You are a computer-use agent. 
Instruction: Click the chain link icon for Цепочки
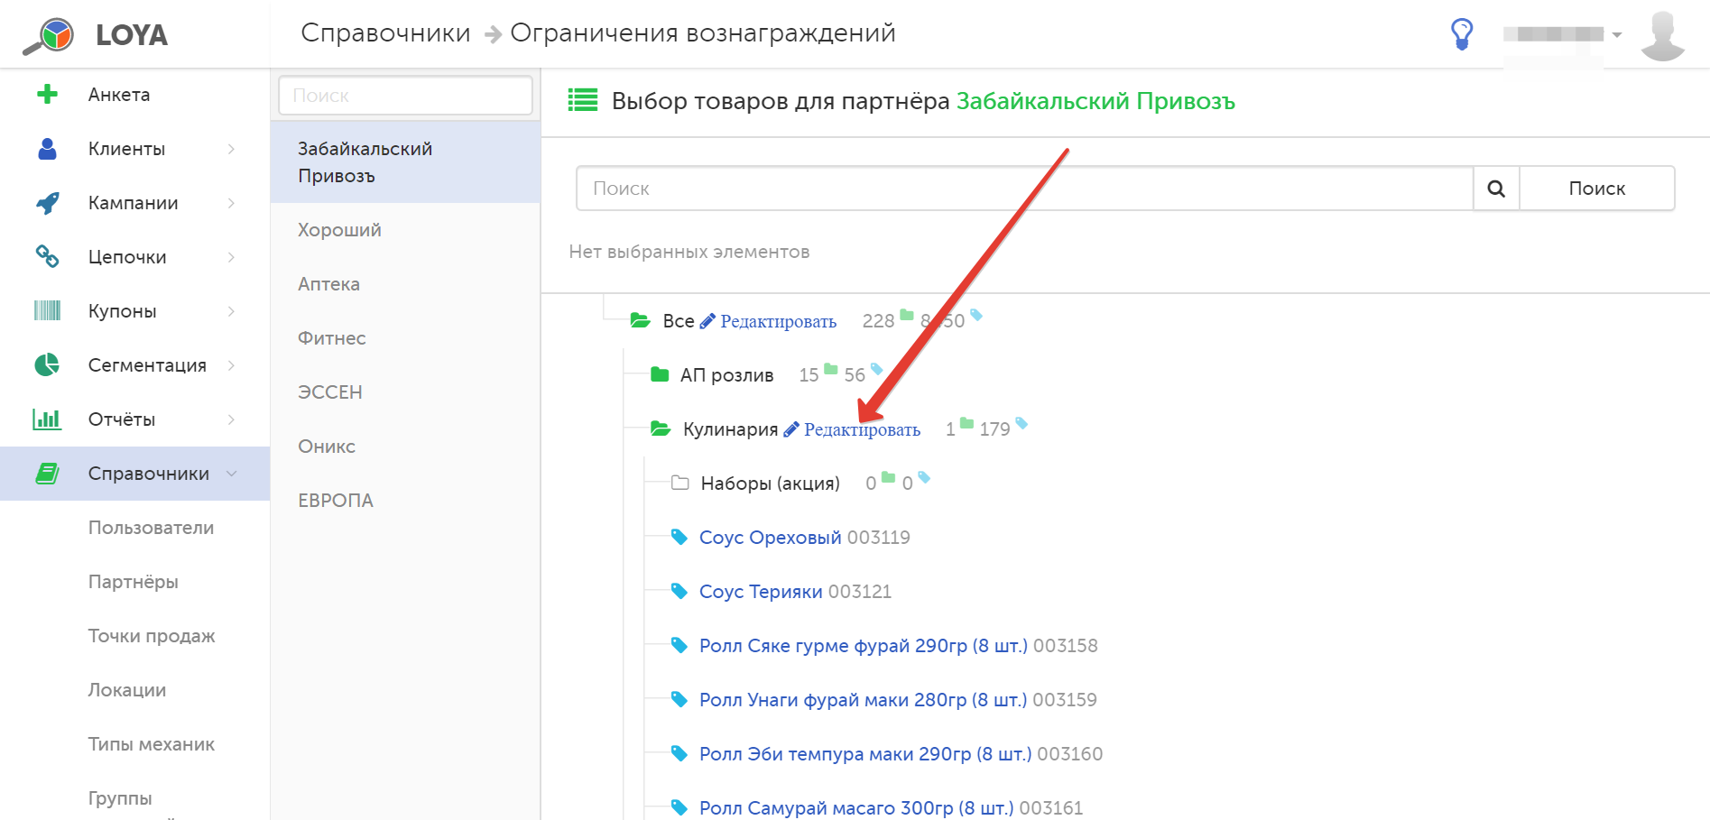(48, 257)
